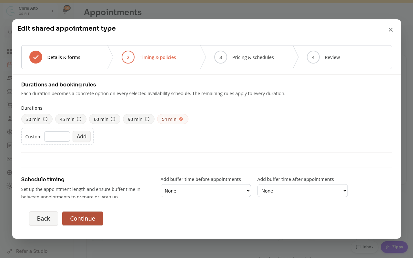
Task: Go to the Details & forms step
Action: [65, 57]
